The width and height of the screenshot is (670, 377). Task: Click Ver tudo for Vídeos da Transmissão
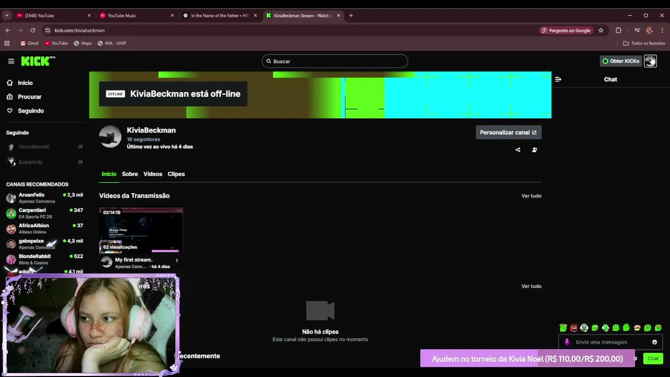click(x=531, y=196)
